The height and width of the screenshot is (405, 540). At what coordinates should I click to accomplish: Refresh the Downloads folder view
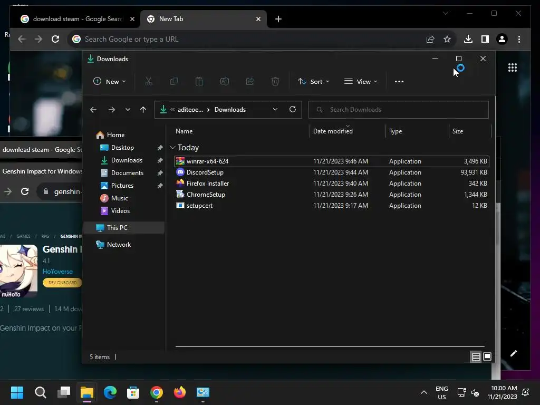[x=293, y=110]
